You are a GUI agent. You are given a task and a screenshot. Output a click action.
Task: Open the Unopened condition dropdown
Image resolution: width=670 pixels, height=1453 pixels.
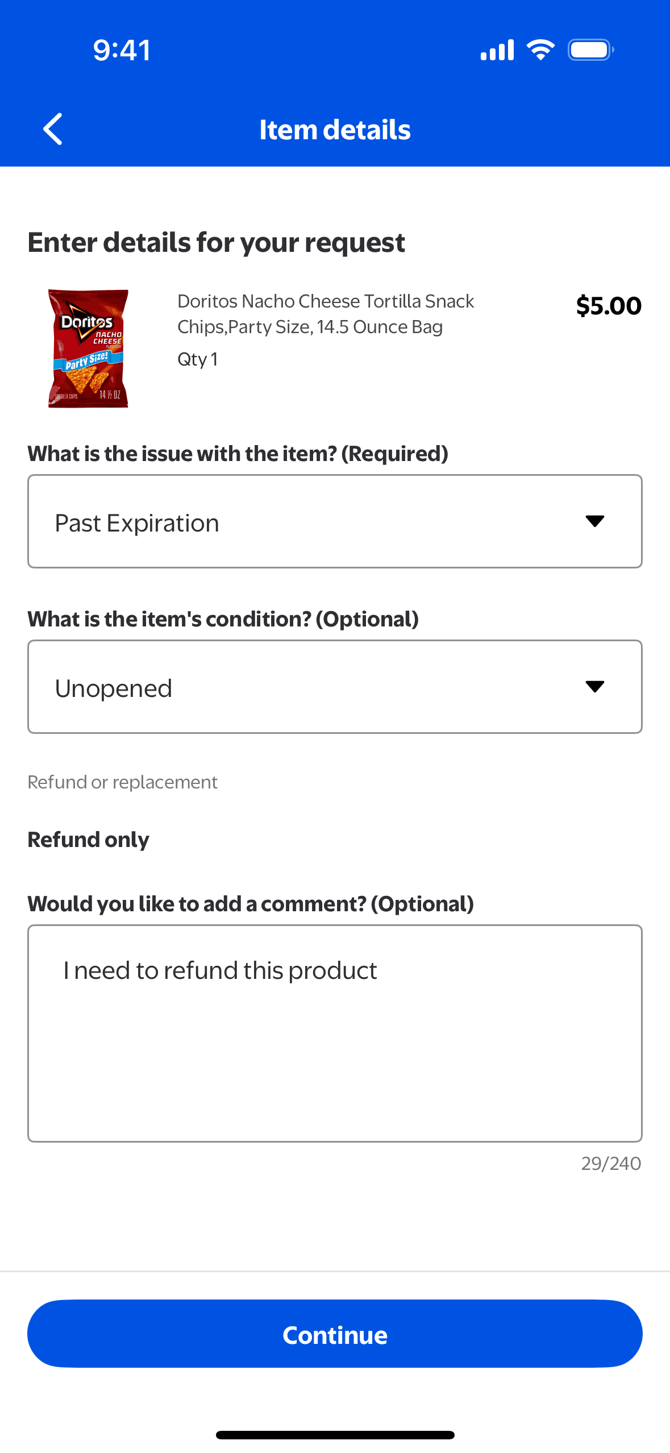[307, 687]
